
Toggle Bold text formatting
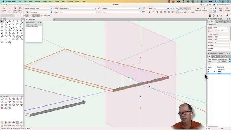[x=149, y=12]
